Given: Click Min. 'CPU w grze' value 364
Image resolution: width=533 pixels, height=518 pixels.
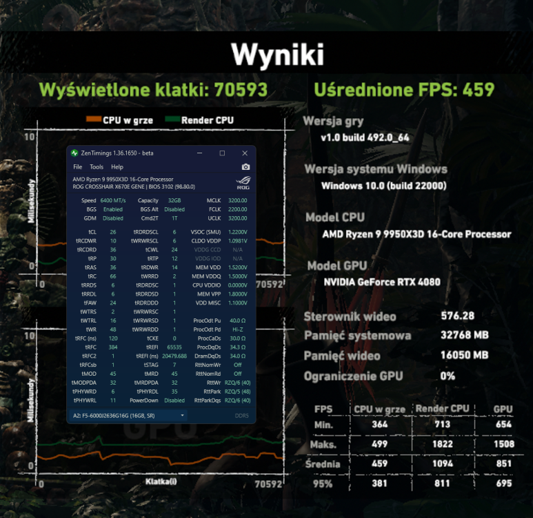Looking at the screenshot, I should click(379, 424).
